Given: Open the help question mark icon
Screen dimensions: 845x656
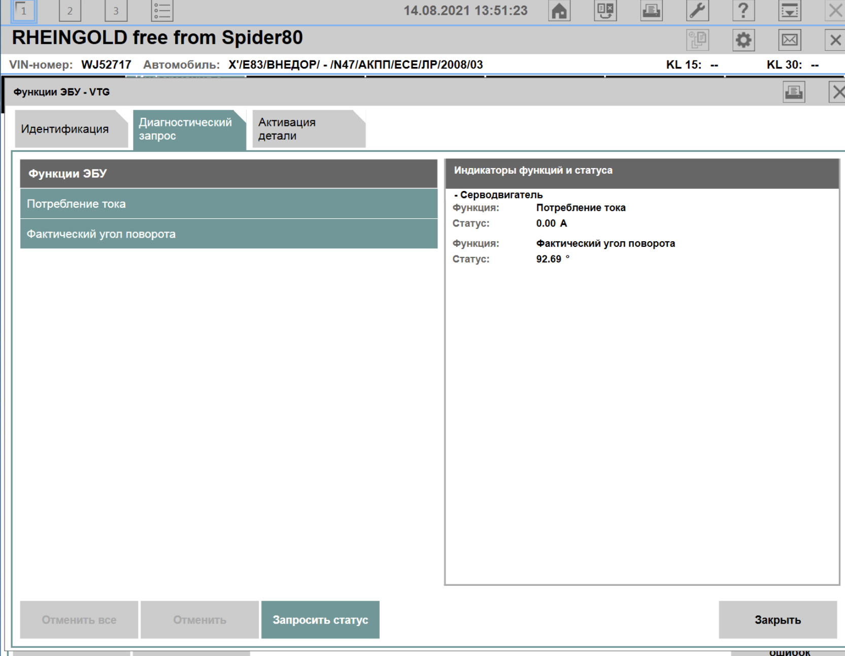Looking at the screenshot, I should tap(743, 11).
